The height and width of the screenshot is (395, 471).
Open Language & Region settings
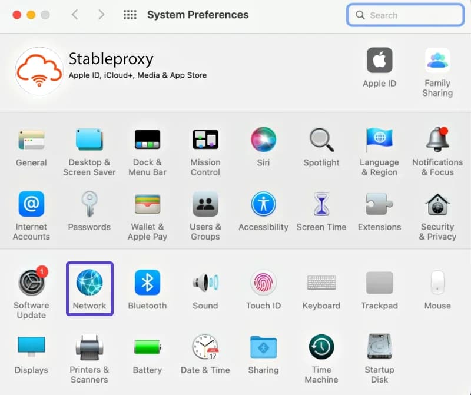[379, 139]
